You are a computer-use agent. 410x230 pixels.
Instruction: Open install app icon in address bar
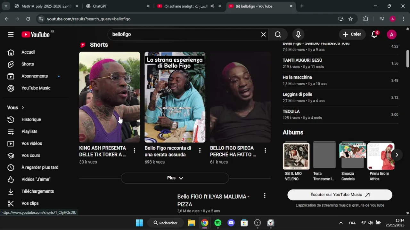click(341, 19)
